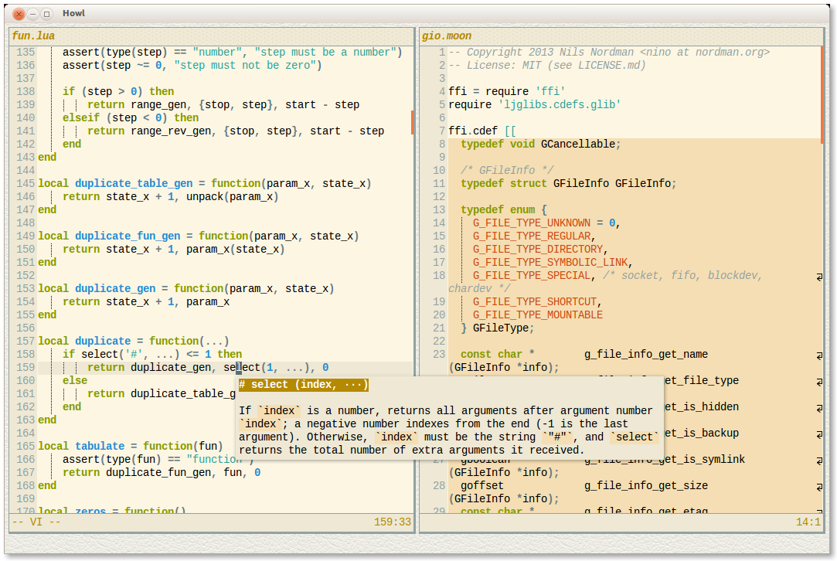The image size is (837, 561).
Task: Click the VI mode indicator in status bar
Action: click(35, 522)
